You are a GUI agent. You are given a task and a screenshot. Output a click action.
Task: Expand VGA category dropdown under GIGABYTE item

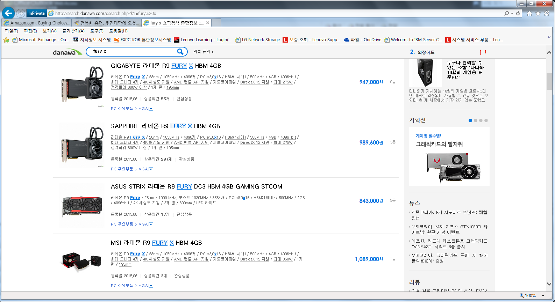(151, 109)
